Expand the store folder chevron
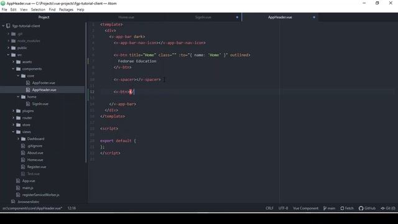This screenshot has width=398, height=224. point(13,124)
